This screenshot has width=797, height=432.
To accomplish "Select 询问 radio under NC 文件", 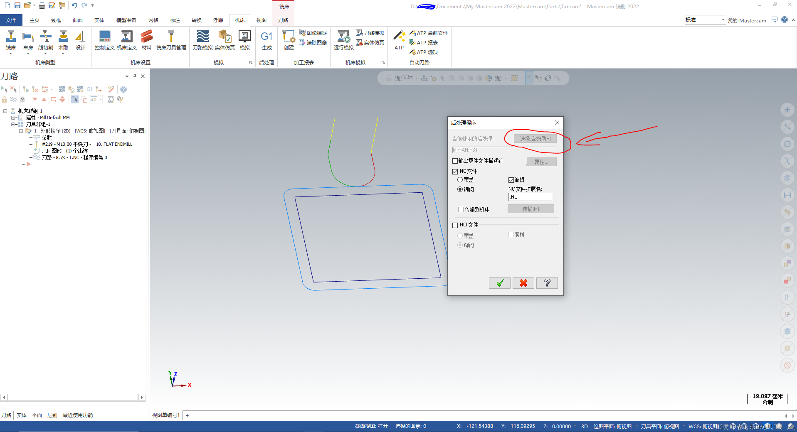I will 460,189.
